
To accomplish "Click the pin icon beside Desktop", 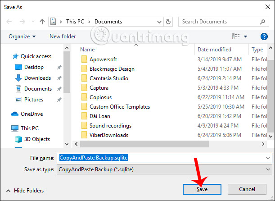I will coord(59,67).
